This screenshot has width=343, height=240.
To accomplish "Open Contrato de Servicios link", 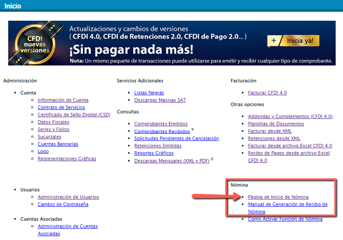I will click(61, 107).
